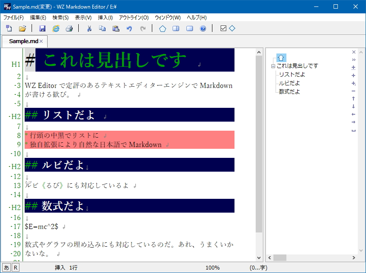The image size is (366, 273).
Task: Close the Sample.md tab
Action: [x=41, y=41]
